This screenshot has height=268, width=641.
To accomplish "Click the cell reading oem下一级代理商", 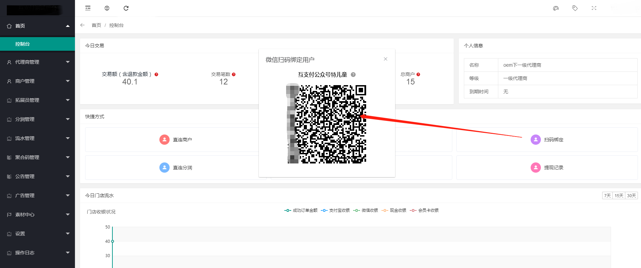I will click(568, 65).
